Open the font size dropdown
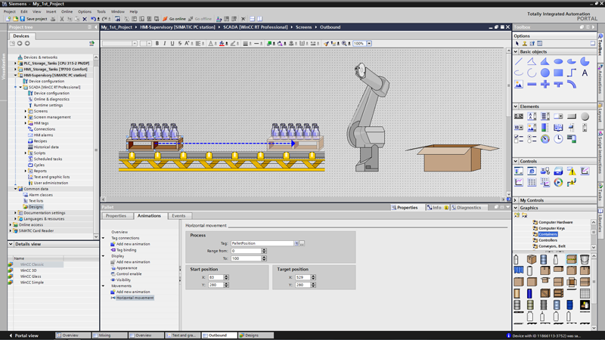This screenshot has width=605, height=340. click(x=149, y=44)
